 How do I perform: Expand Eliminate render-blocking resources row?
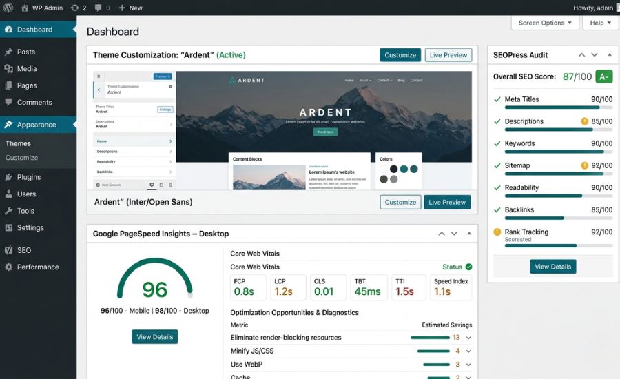(468, 338)
